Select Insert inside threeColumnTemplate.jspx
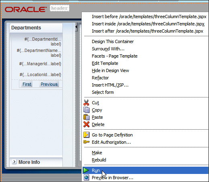 (148, 24)
